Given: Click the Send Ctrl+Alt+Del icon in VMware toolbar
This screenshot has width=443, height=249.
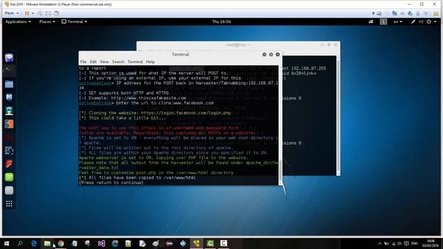Looking at the screenshot, I should 40,13.
